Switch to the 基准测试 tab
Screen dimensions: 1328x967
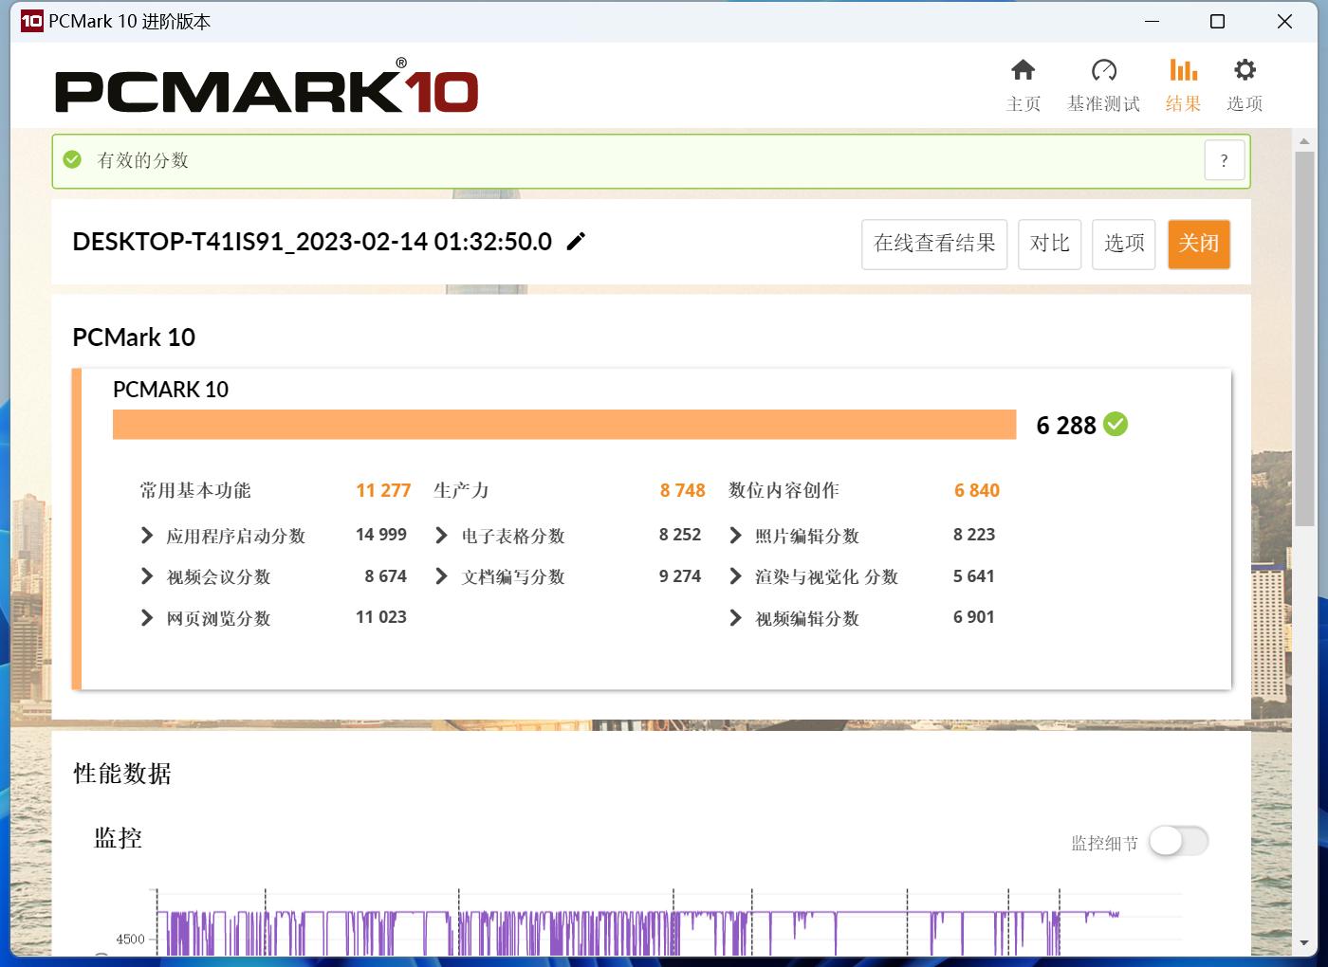pos(1103,83)
